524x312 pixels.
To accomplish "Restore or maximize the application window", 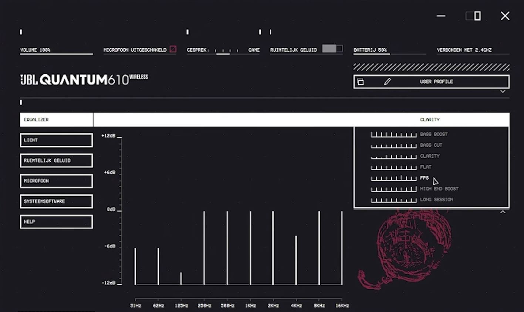I will [473, 16].
